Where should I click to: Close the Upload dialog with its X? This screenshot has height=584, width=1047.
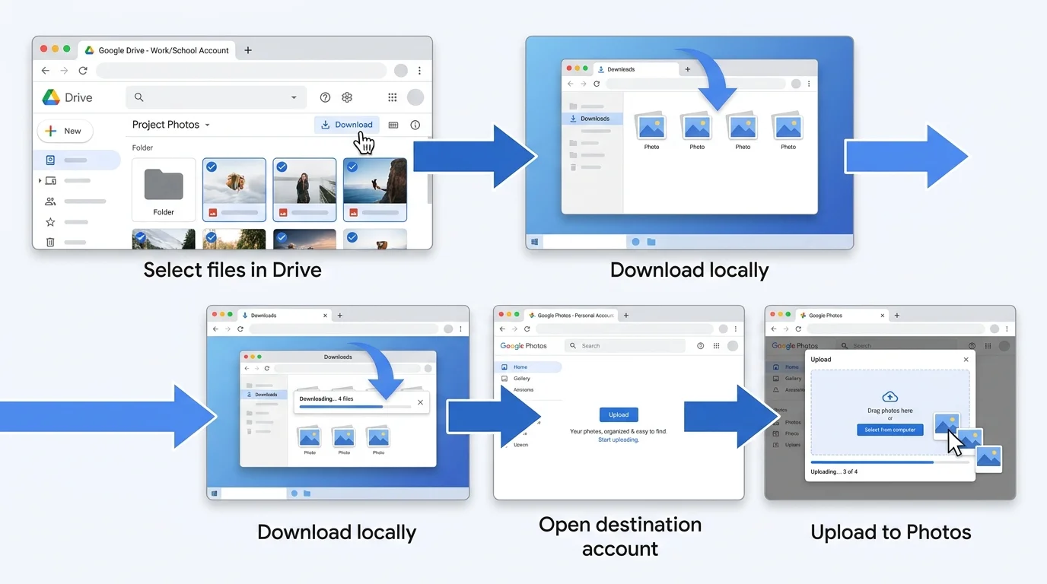966,360
